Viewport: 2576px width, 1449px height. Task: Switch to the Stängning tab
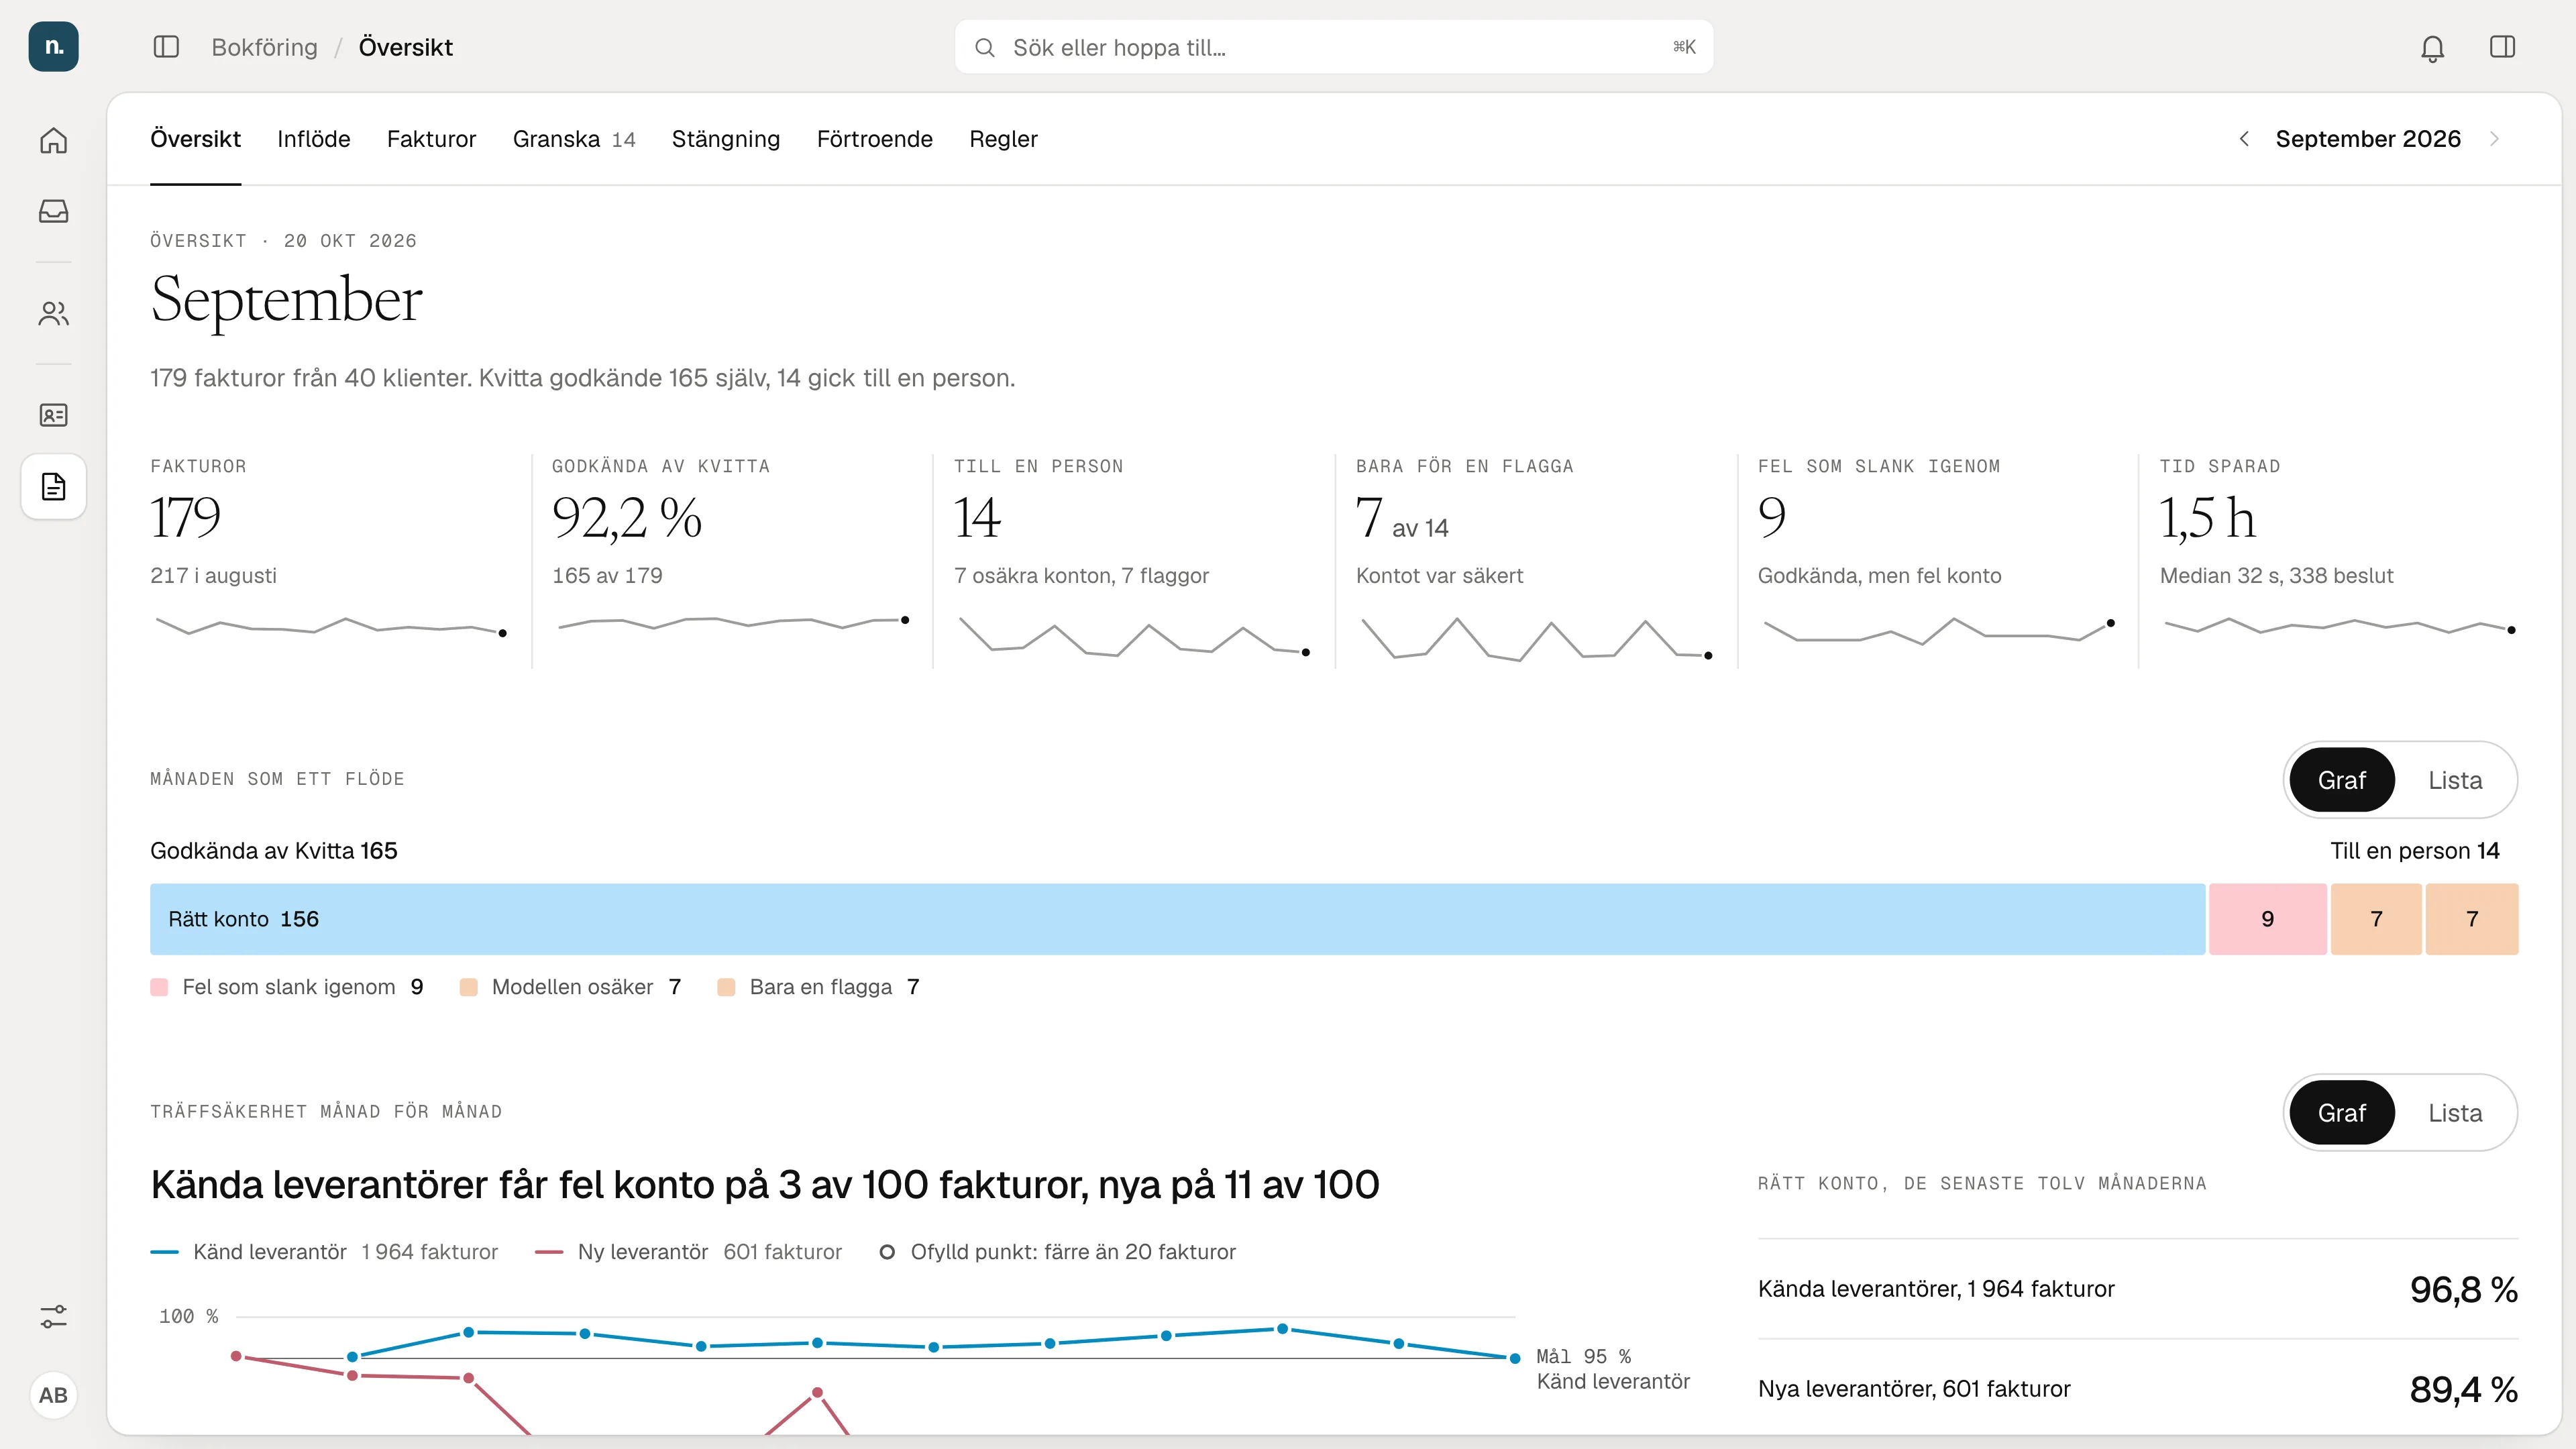tap(725, 139)
